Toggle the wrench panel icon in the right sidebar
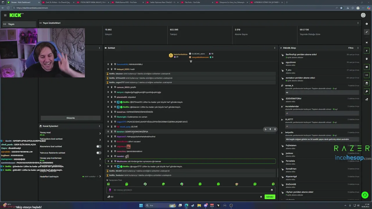Viewport: 372px width, 209px height. tap(367, 91)
